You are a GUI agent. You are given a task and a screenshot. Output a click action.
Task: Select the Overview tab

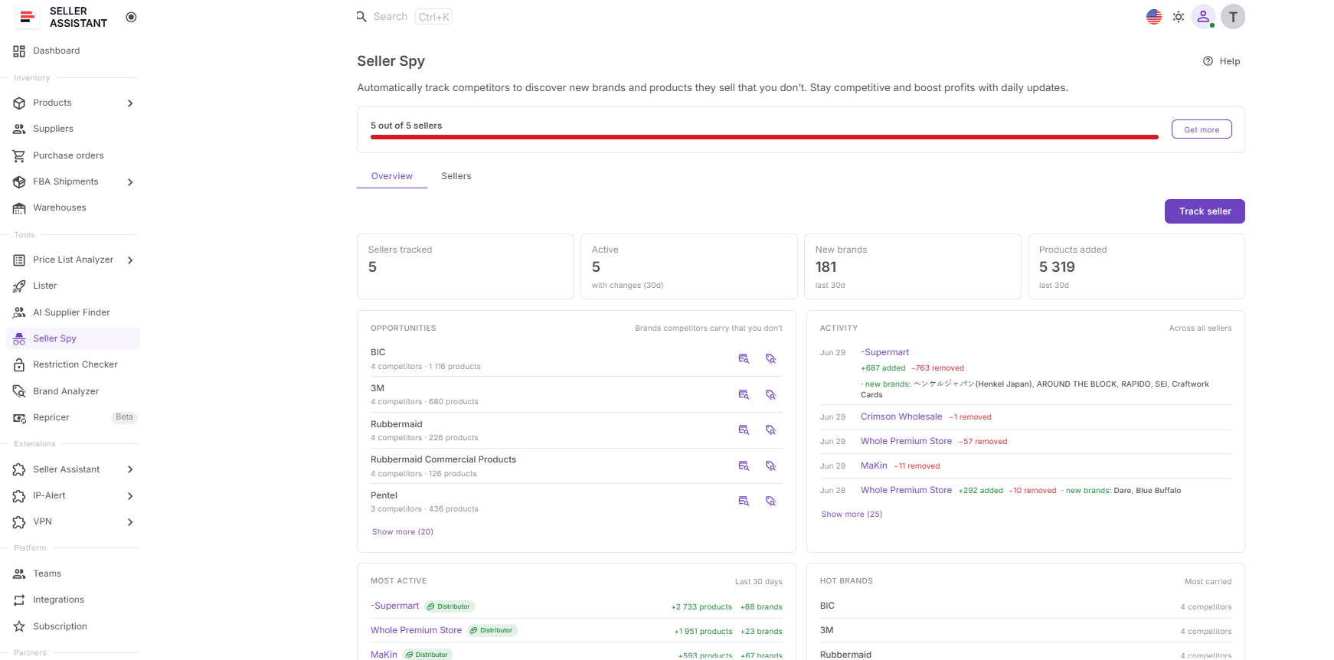click(x=392, y=176)
